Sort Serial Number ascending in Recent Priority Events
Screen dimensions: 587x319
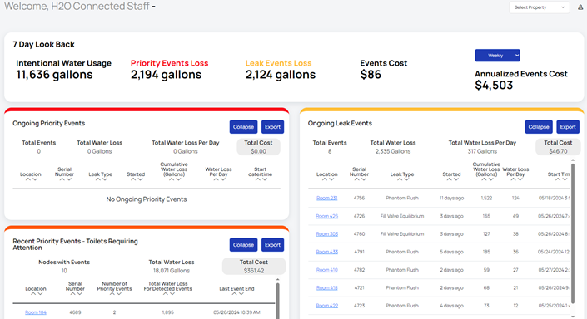[x=72, y=294]
